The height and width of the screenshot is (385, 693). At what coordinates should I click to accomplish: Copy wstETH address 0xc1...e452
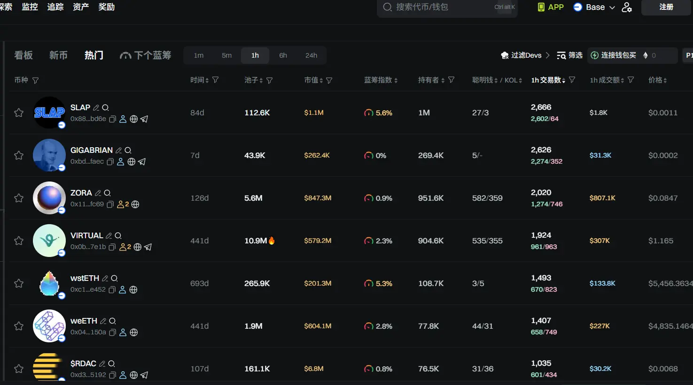(112, 290)
